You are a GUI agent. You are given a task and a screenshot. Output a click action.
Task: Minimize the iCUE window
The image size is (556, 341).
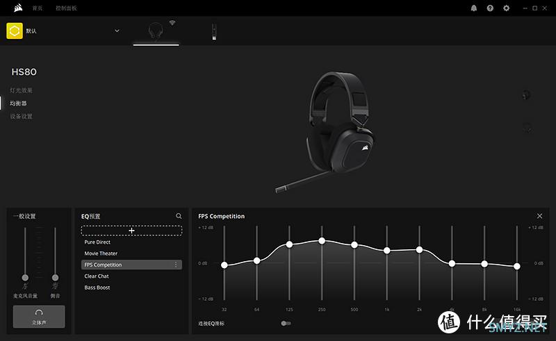pyautogui.click(x=525, y=8)
